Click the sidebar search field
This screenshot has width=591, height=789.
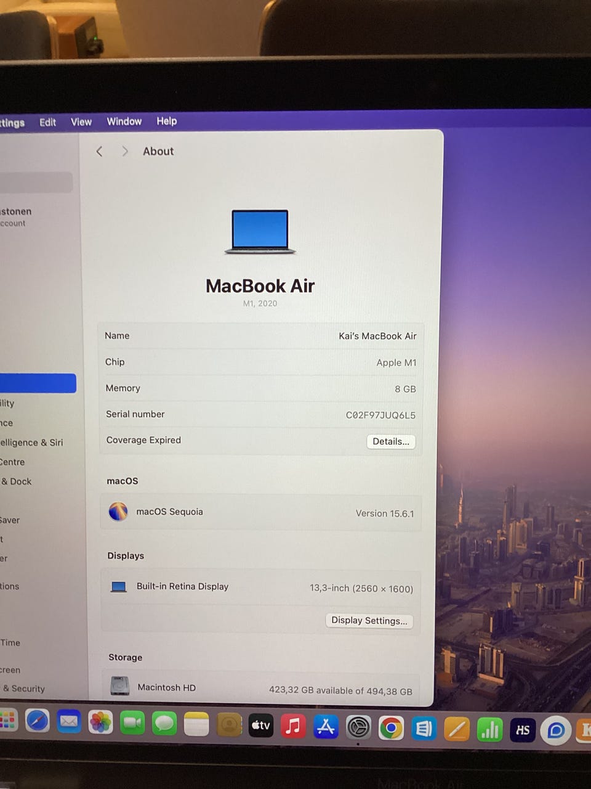tap(36, 182)
